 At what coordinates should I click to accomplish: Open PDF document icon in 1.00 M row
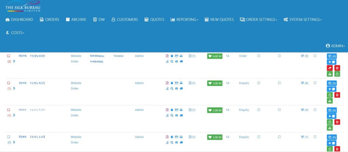167,137
